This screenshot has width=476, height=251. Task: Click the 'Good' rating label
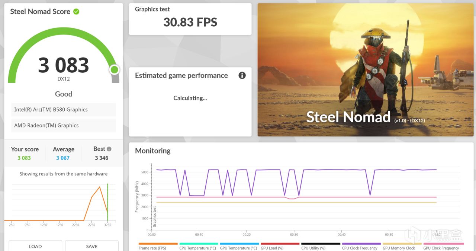point(64,94)
